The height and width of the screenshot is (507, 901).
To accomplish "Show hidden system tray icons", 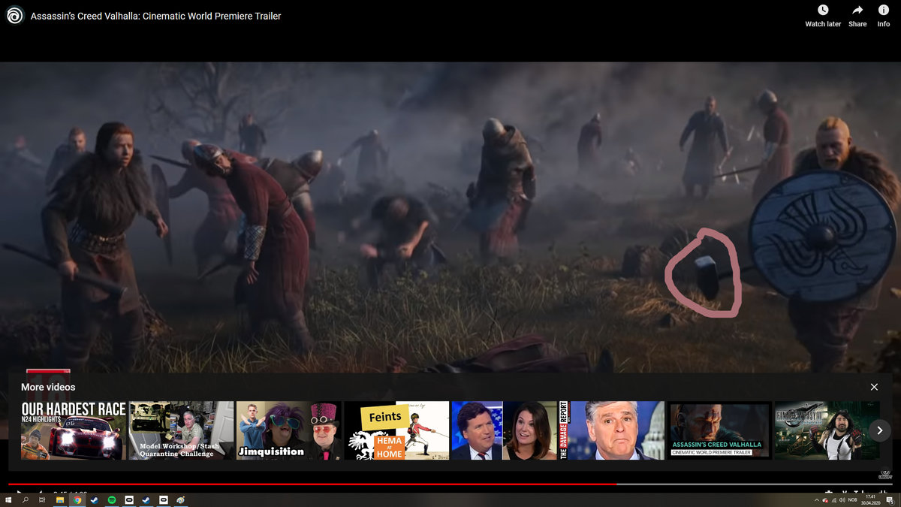I will click(x=817, y=500).
